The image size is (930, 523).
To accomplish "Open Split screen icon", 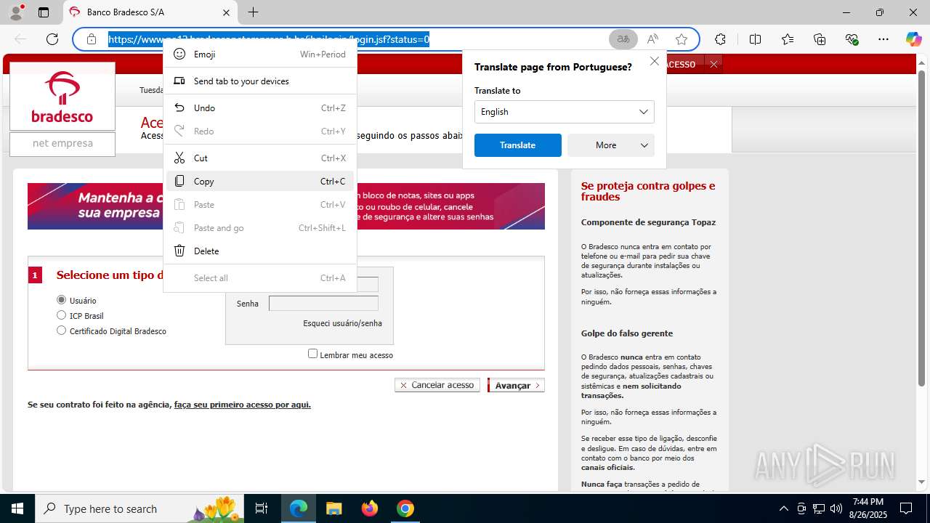I will (x=755, y=39).
